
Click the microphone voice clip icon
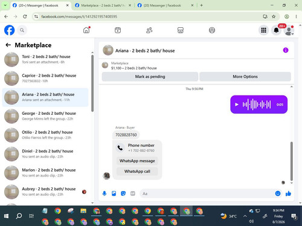point(104,193)
